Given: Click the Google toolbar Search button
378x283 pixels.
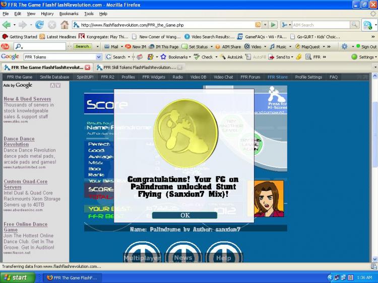Looking at the screenshot, I should (x=116, y=57).
